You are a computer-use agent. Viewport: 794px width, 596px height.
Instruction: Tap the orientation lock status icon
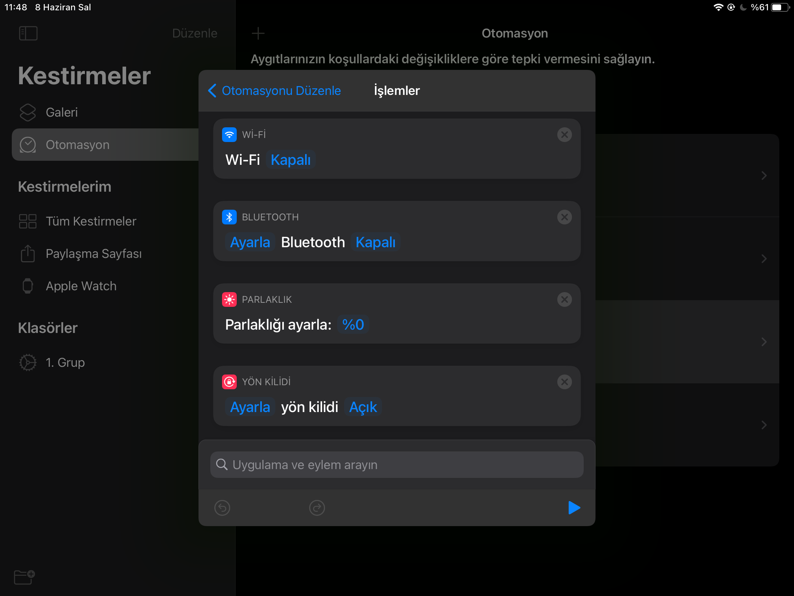pyautogui.click(x=731, y=7)
